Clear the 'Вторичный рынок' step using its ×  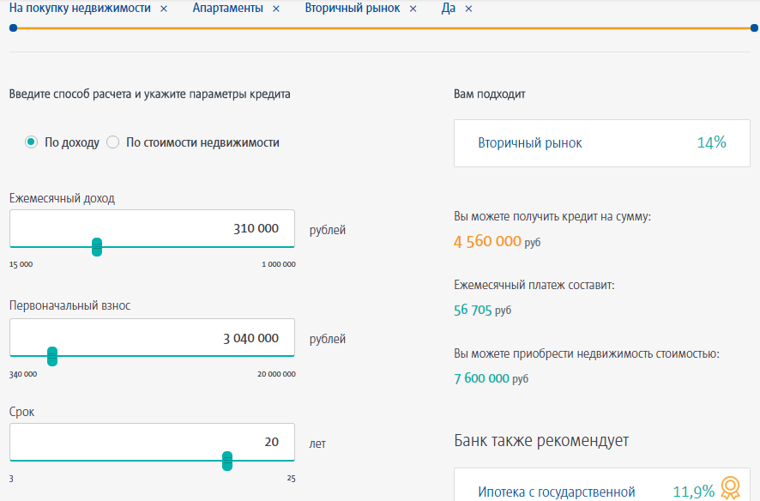click(x=413, y=9)
